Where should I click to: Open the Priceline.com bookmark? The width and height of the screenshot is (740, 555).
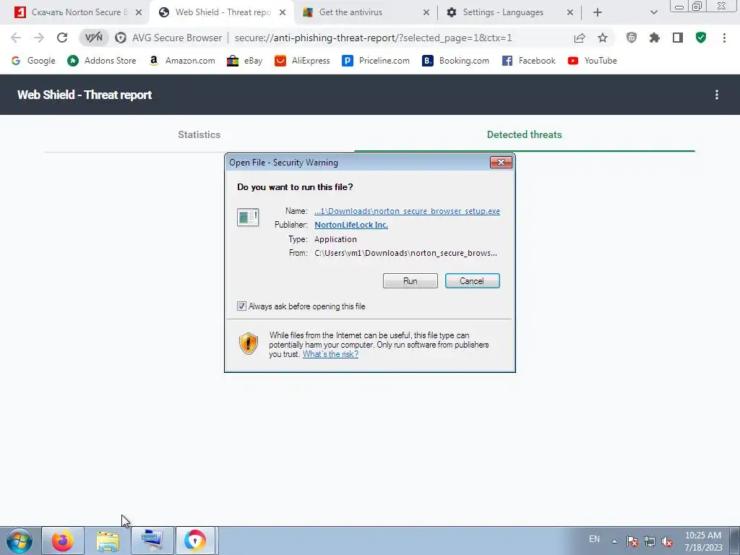[x=376, y=61]
